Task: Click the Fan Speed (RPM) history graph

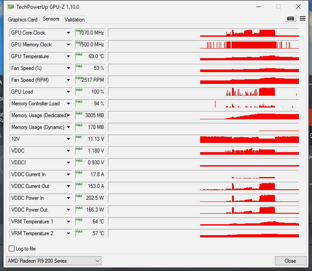Action: (x=204, y=80)
